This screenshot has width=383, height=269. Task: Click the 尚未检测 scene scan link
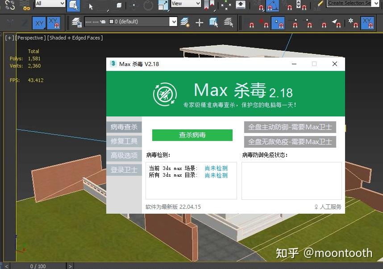[216, 169]
